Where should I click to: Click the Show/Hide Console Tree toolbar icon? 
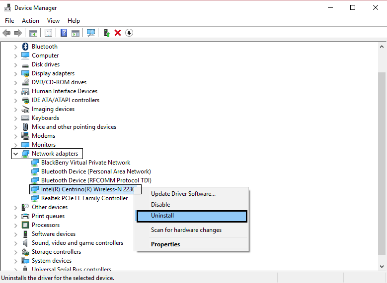(x=33, y=33)
